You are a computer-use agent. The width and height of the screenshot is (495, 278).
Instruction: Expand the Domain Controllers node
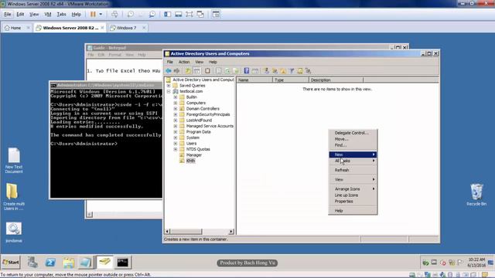click(176, 109)
